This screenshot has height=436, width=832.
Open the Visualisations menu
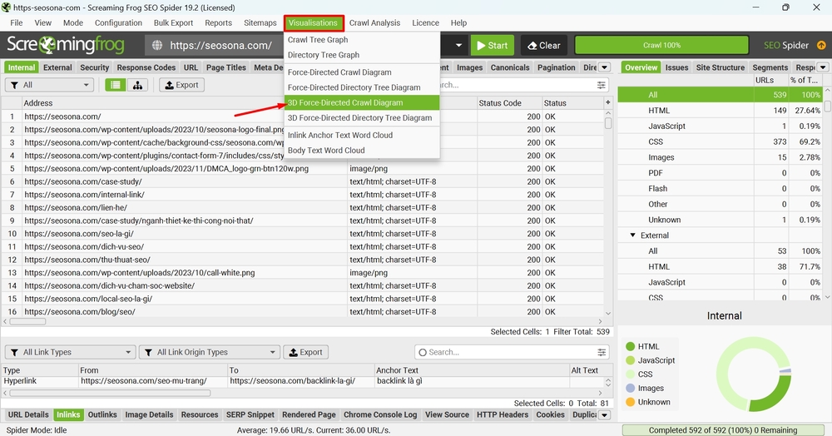(313, 22)
